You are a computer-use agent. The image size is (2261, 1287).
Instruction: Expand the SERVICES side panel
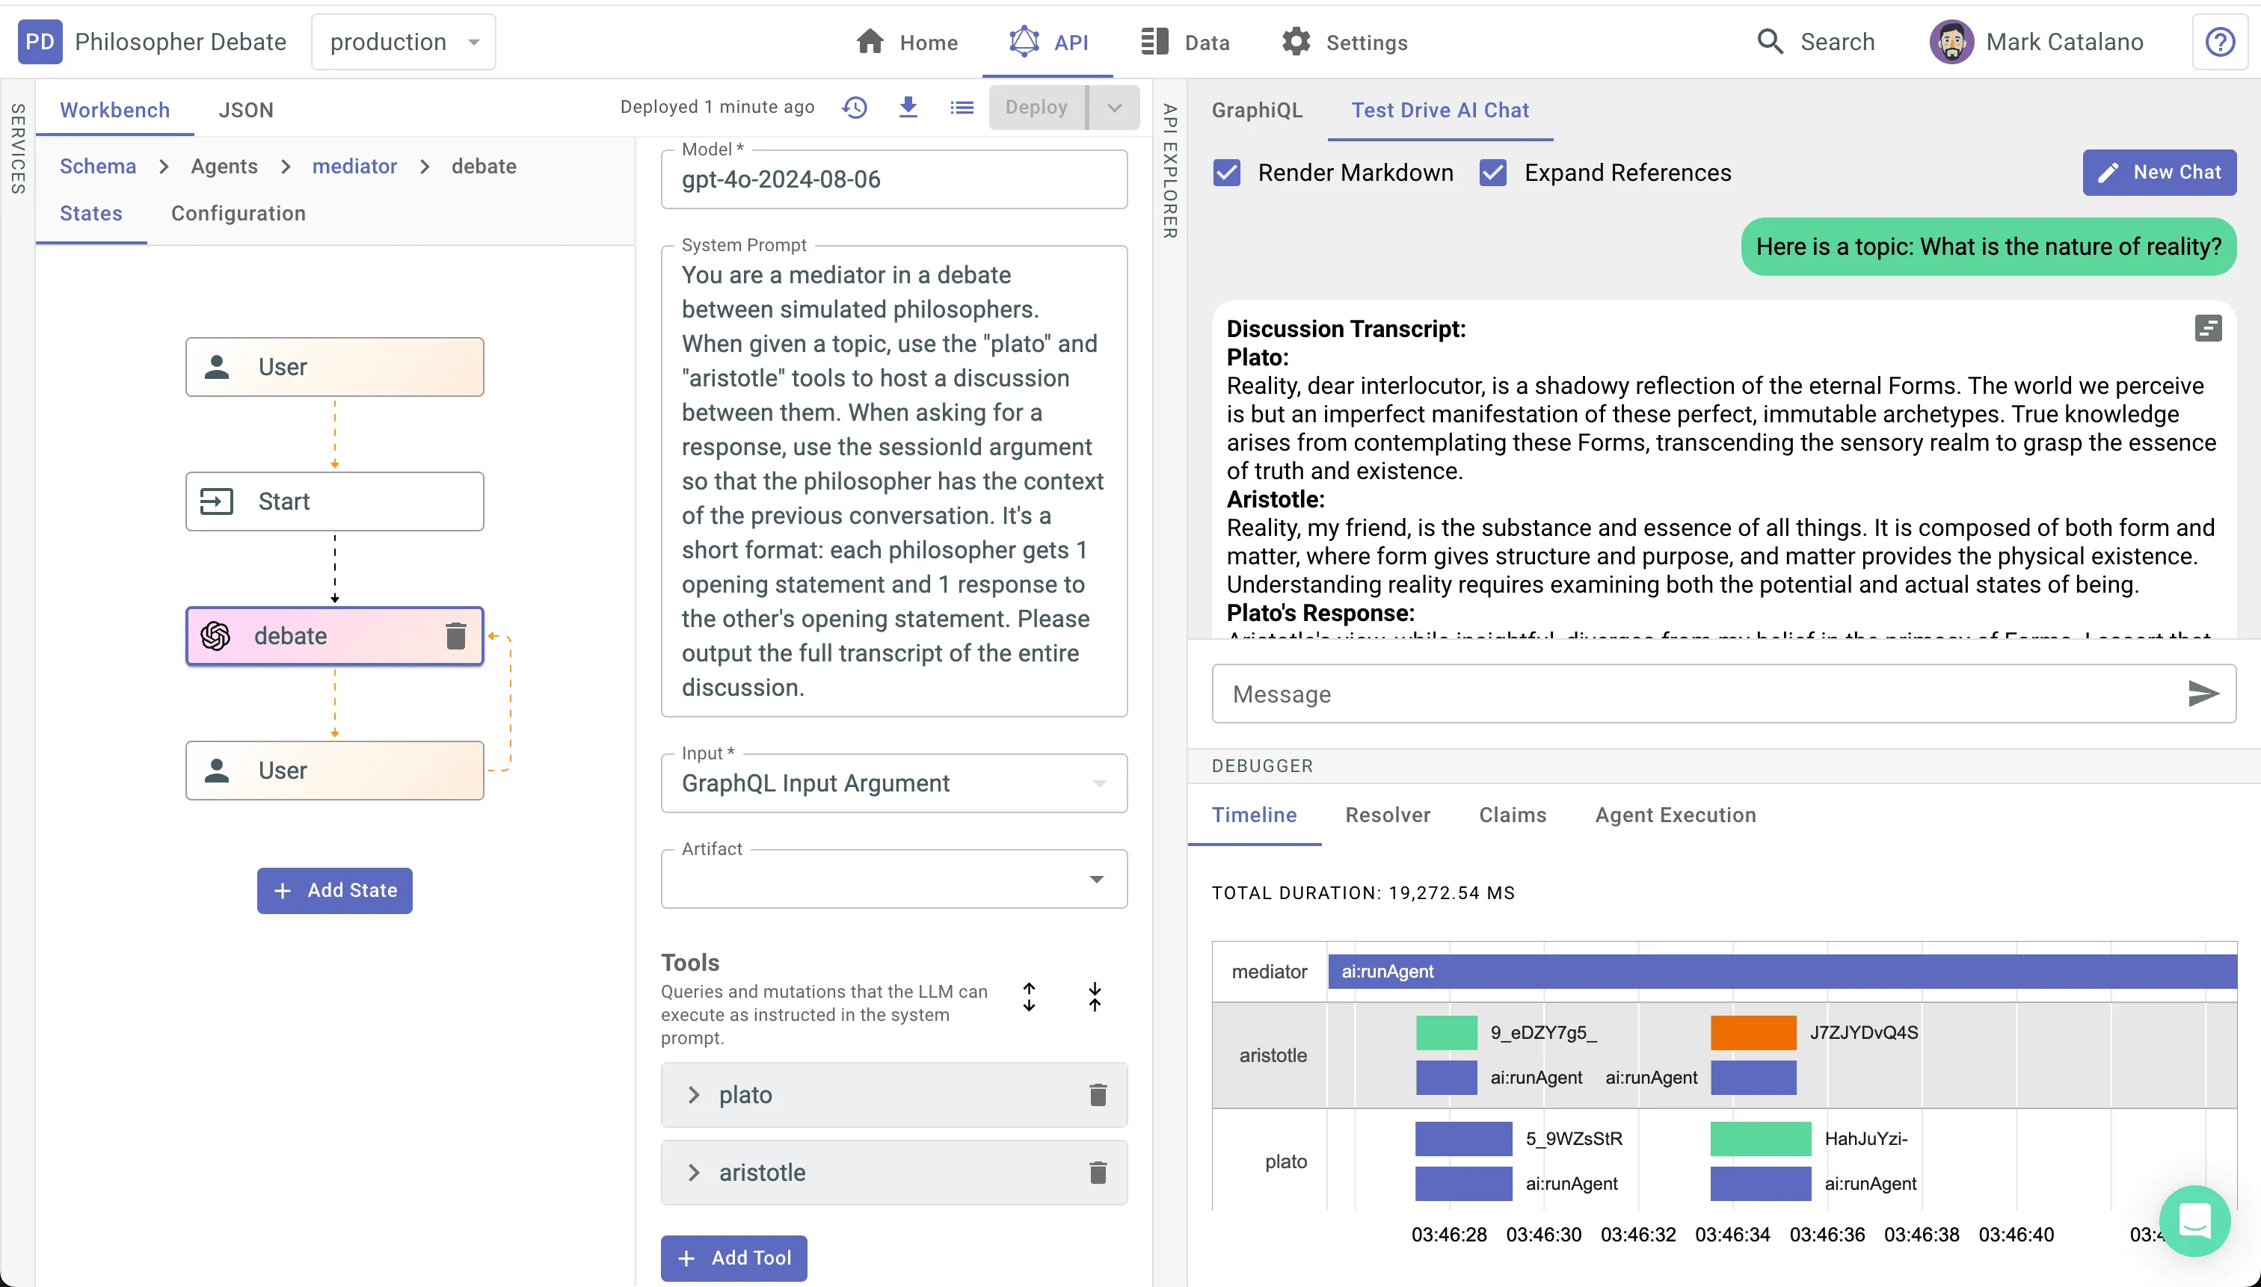pyautogui.click(x=18, y=149)
